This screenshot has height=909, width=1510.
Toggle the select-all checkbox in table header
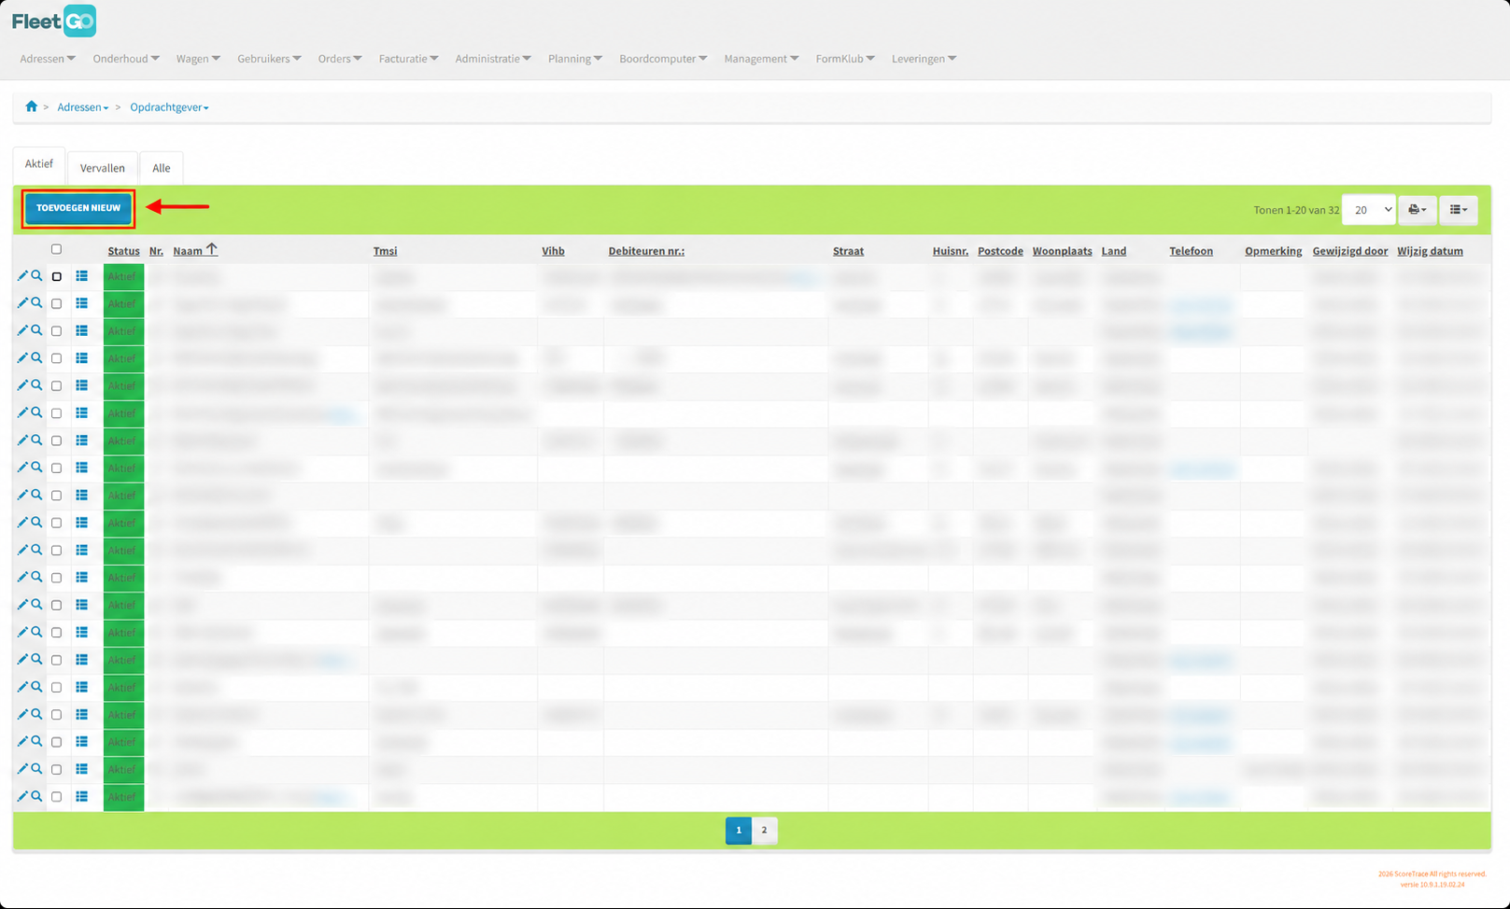click(x=56, y=249)
